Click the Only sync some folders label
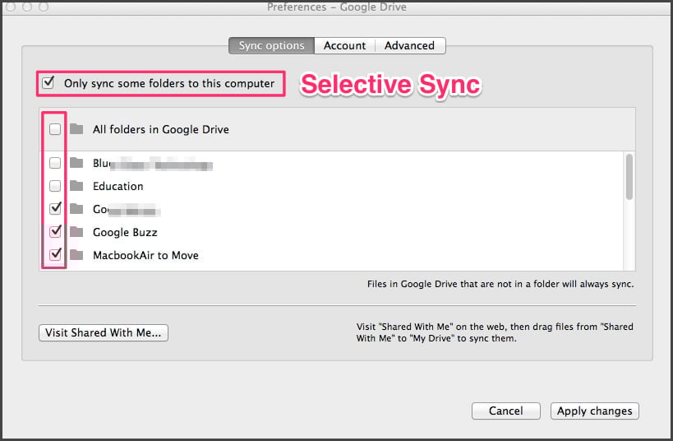Screen dimensions: 673x441 [x=169, y=83]
